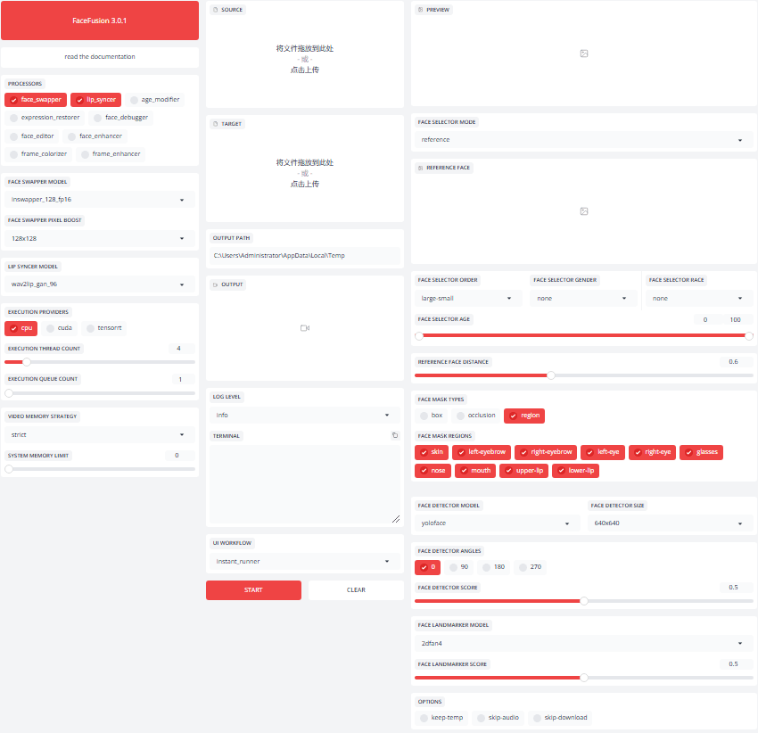Enable the skip-download option
This screenshot has width=758, height=733.
(x=560, y=718)
